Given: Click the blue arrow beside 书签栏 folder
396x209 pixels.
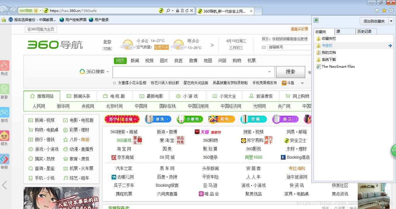Looking at the screenshot, I should pyautogui.click(x=390, y=46).
